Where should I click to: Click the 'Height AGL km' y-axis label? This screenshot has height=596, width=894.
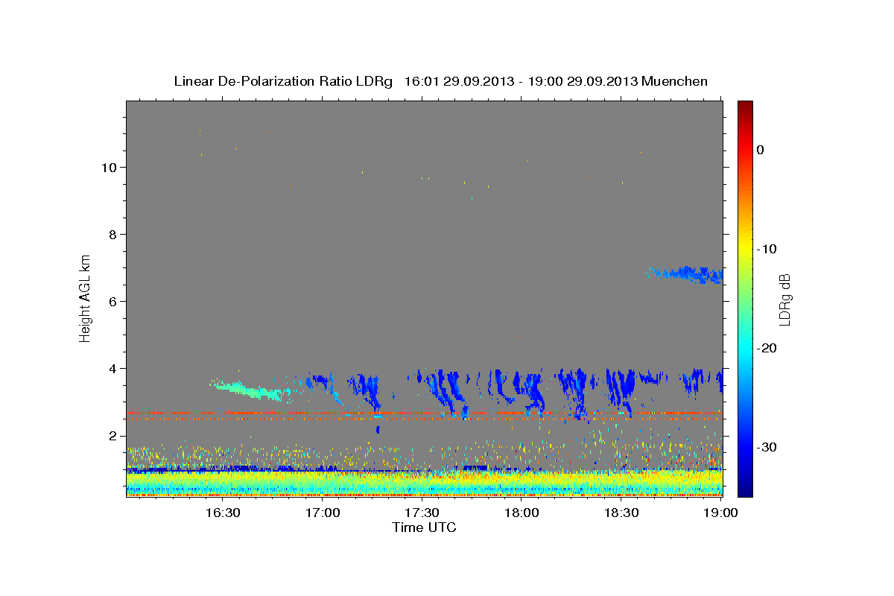pyautogui.click(x=86, y=297)
